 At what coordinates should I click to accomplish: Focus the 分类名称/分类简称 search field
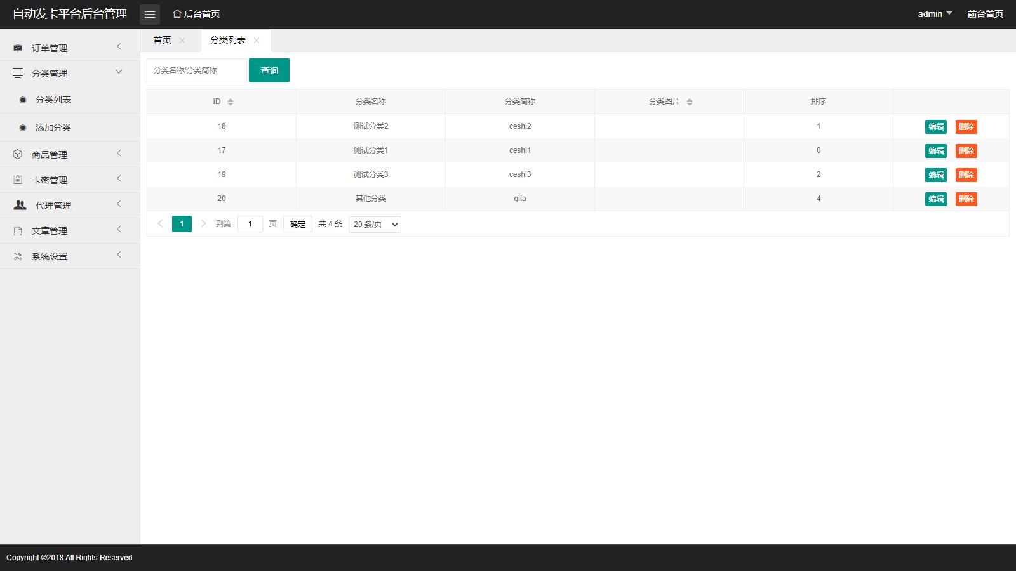(x=196, y=70)
